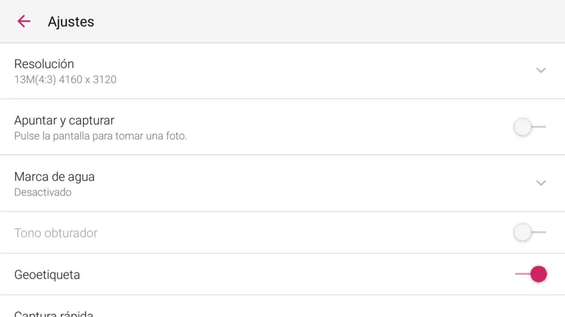Click the 13M(4:3) 4160 x 3120 value
Viewport: 565px width, 317px height.
[65, 80]
